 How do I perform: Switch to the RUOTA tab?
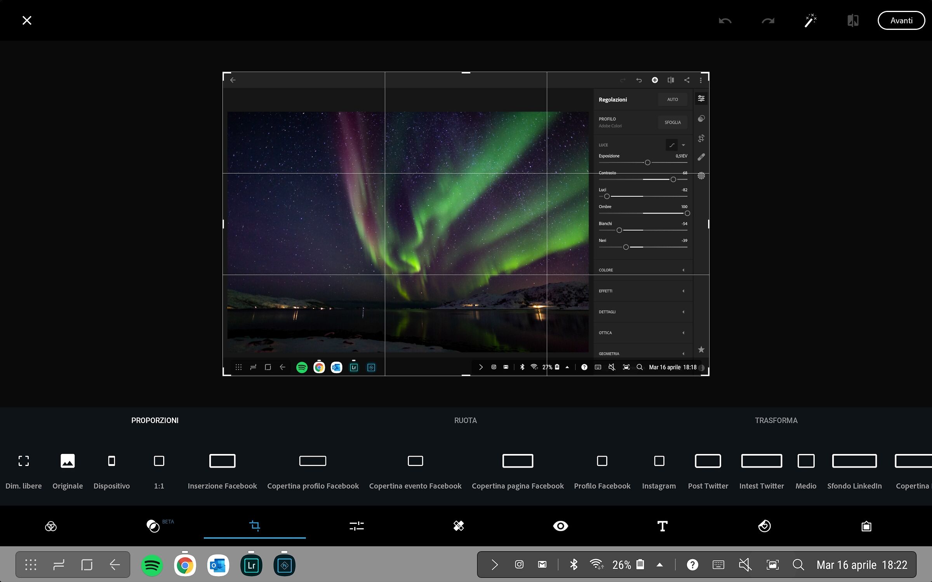click(465, 421)
